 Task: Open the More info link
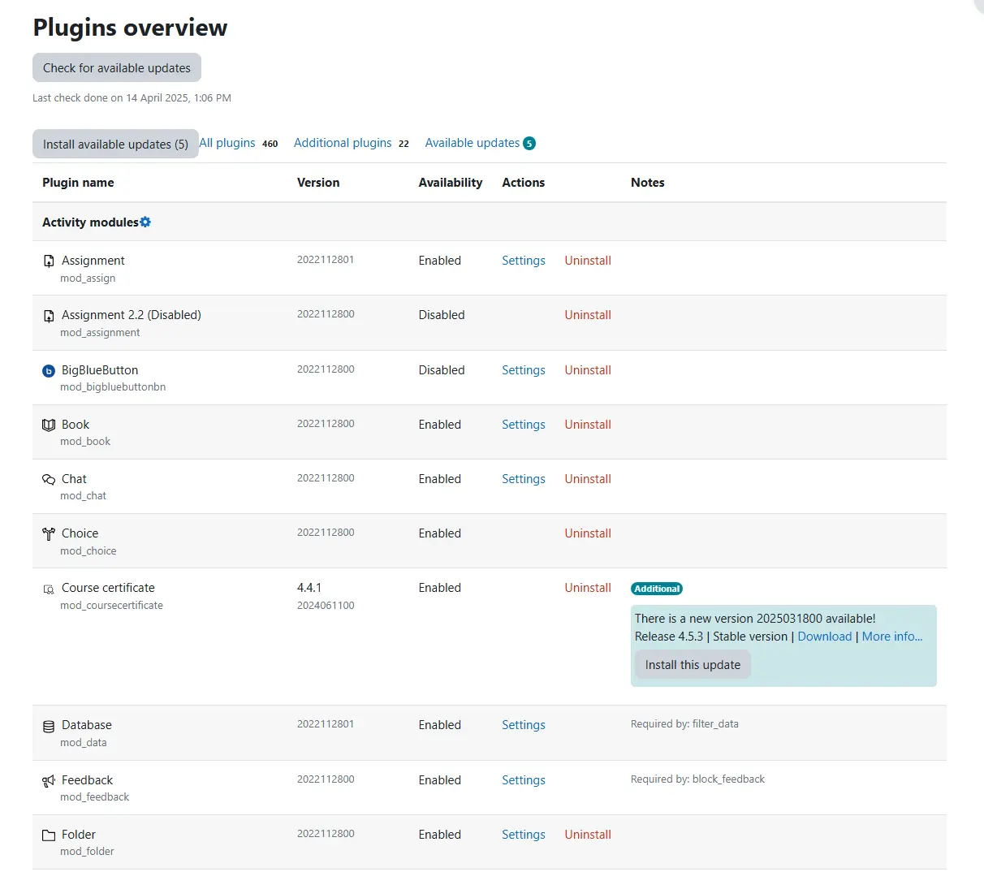891,637
